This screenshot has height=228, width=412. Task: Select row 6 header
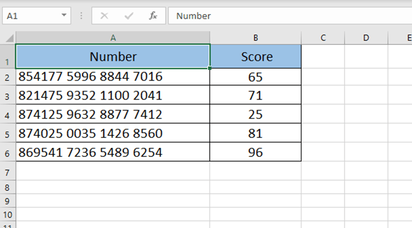pyautogui.click(x=8, y=152)
